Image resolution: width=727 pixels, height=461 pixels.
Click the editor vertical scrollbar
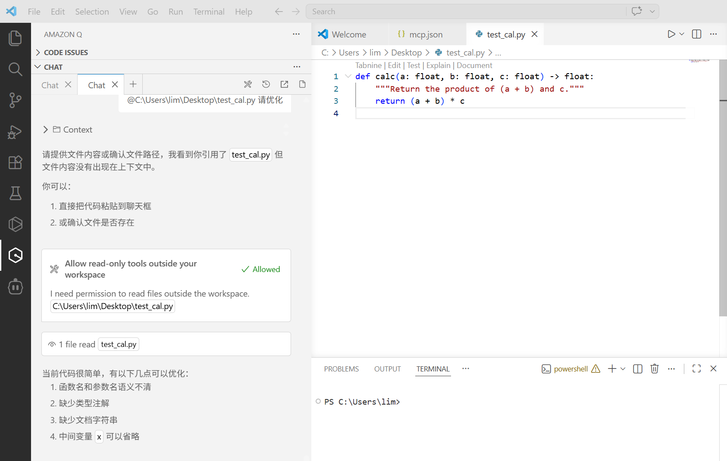tap(723, 188)
